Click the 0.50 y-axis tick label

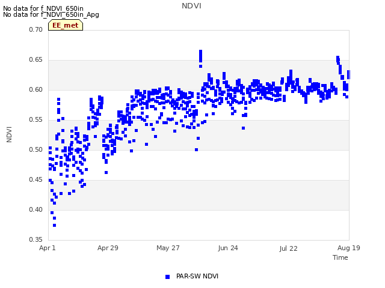point(36,149)
